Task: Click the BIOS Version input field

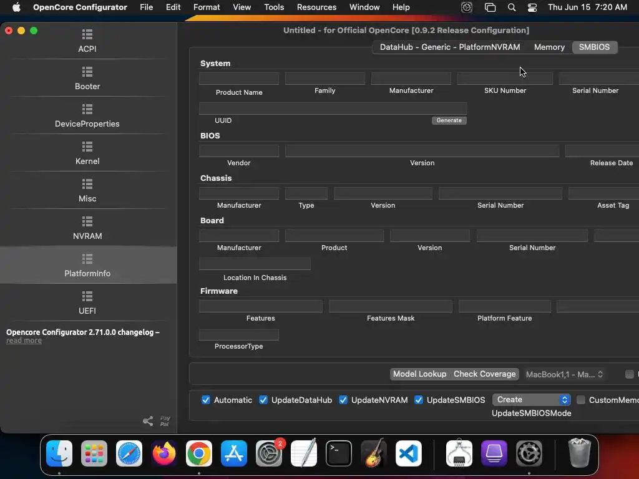Action: point(422,151)
